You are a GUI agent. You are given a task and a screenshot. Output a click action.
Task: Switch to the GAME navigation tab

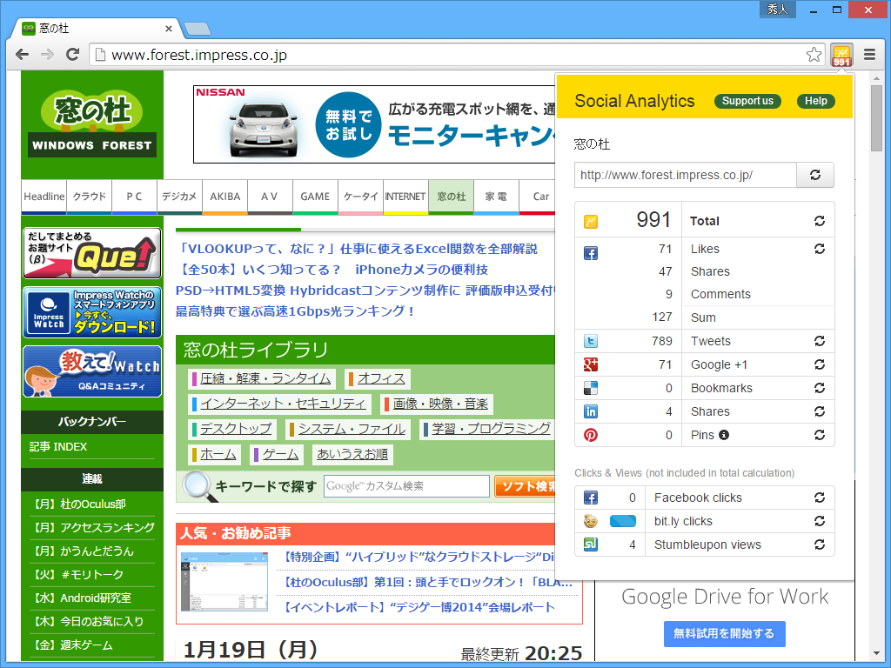coord(315,197)
